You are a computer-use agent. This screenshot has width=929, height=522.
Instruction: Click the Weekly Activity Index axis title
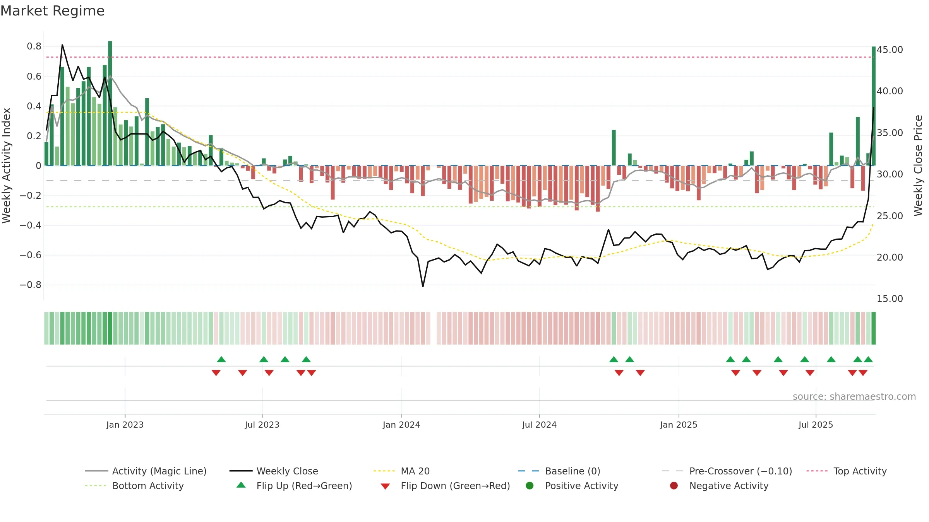(x=7, y=165)
